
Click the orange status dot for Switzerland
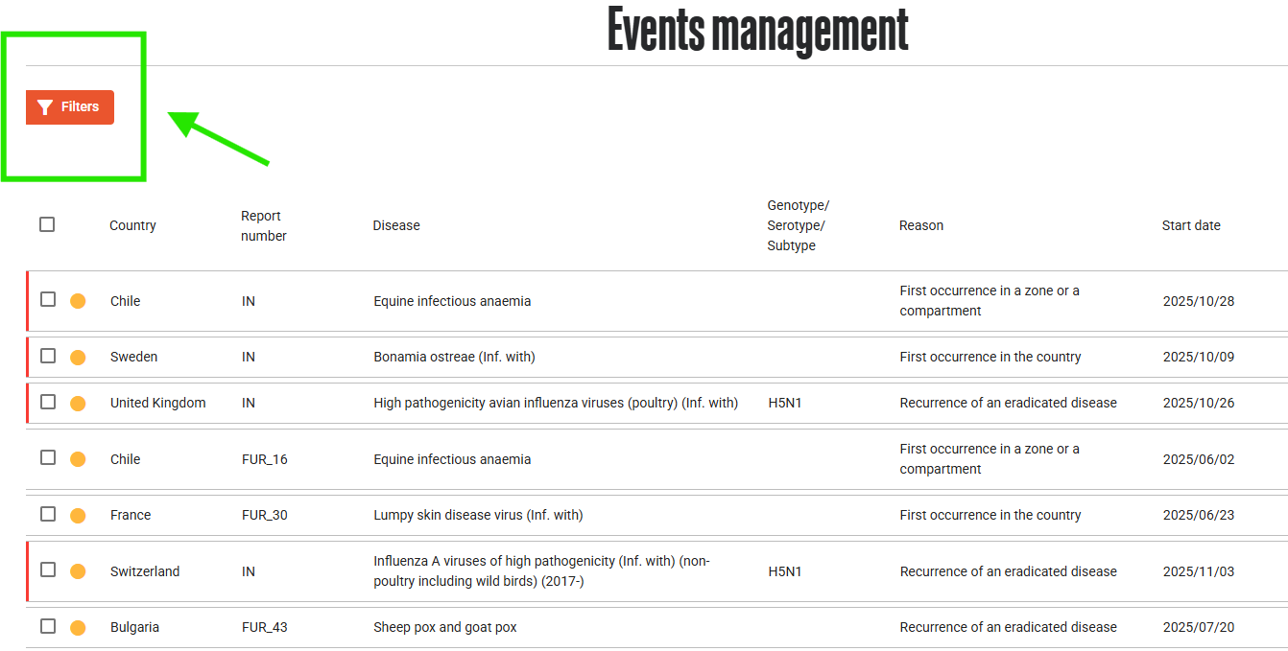78,571
